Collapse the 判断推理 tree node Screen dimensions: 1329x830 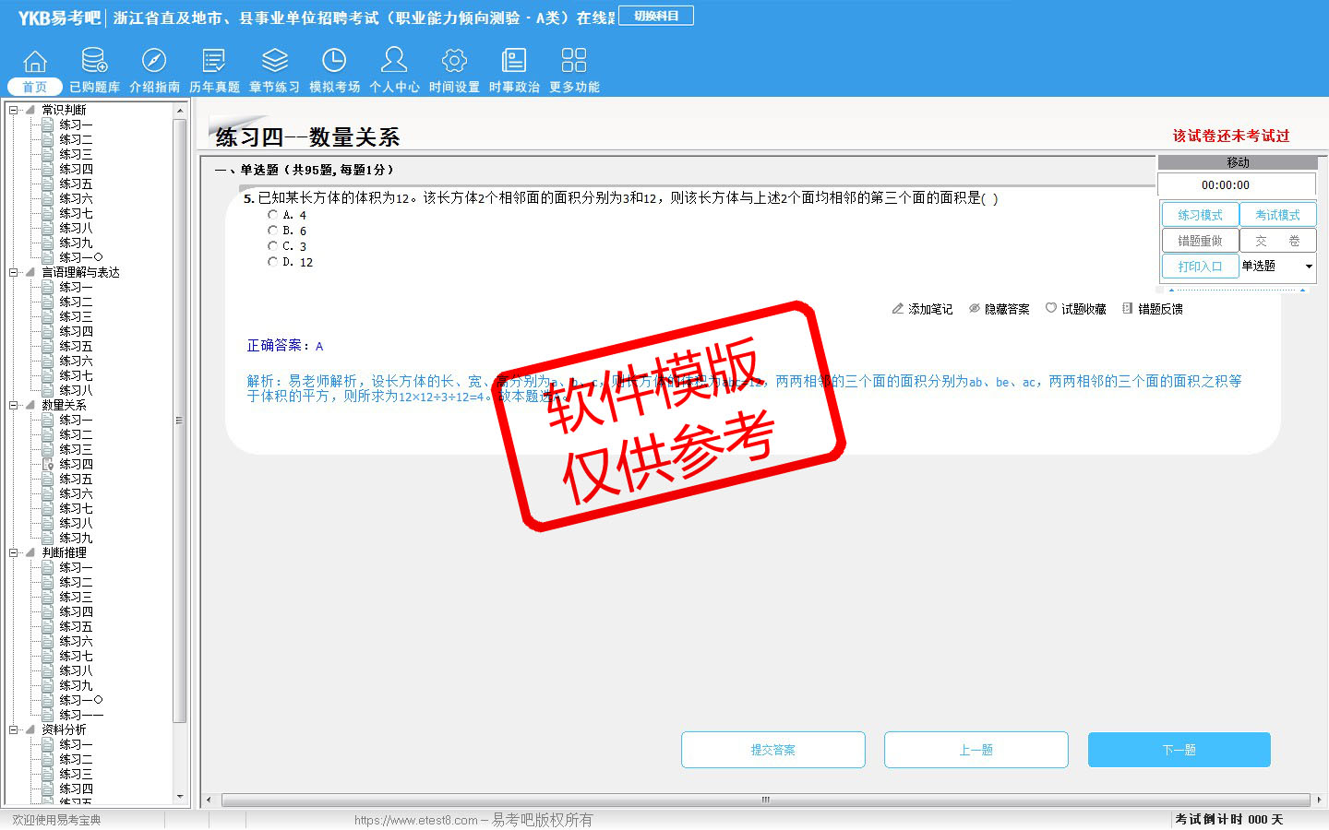[14, 552]
